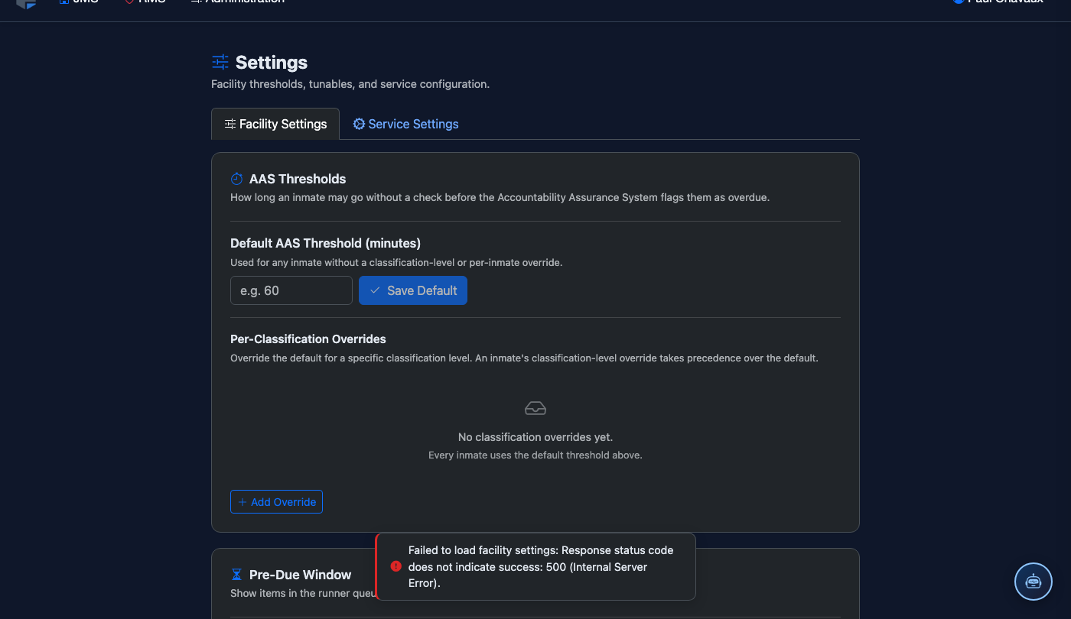This screenshot has width=1071, height=619.
Task: Click the hourglass icon by Pre-Due Window
Action: click(236, 575)
